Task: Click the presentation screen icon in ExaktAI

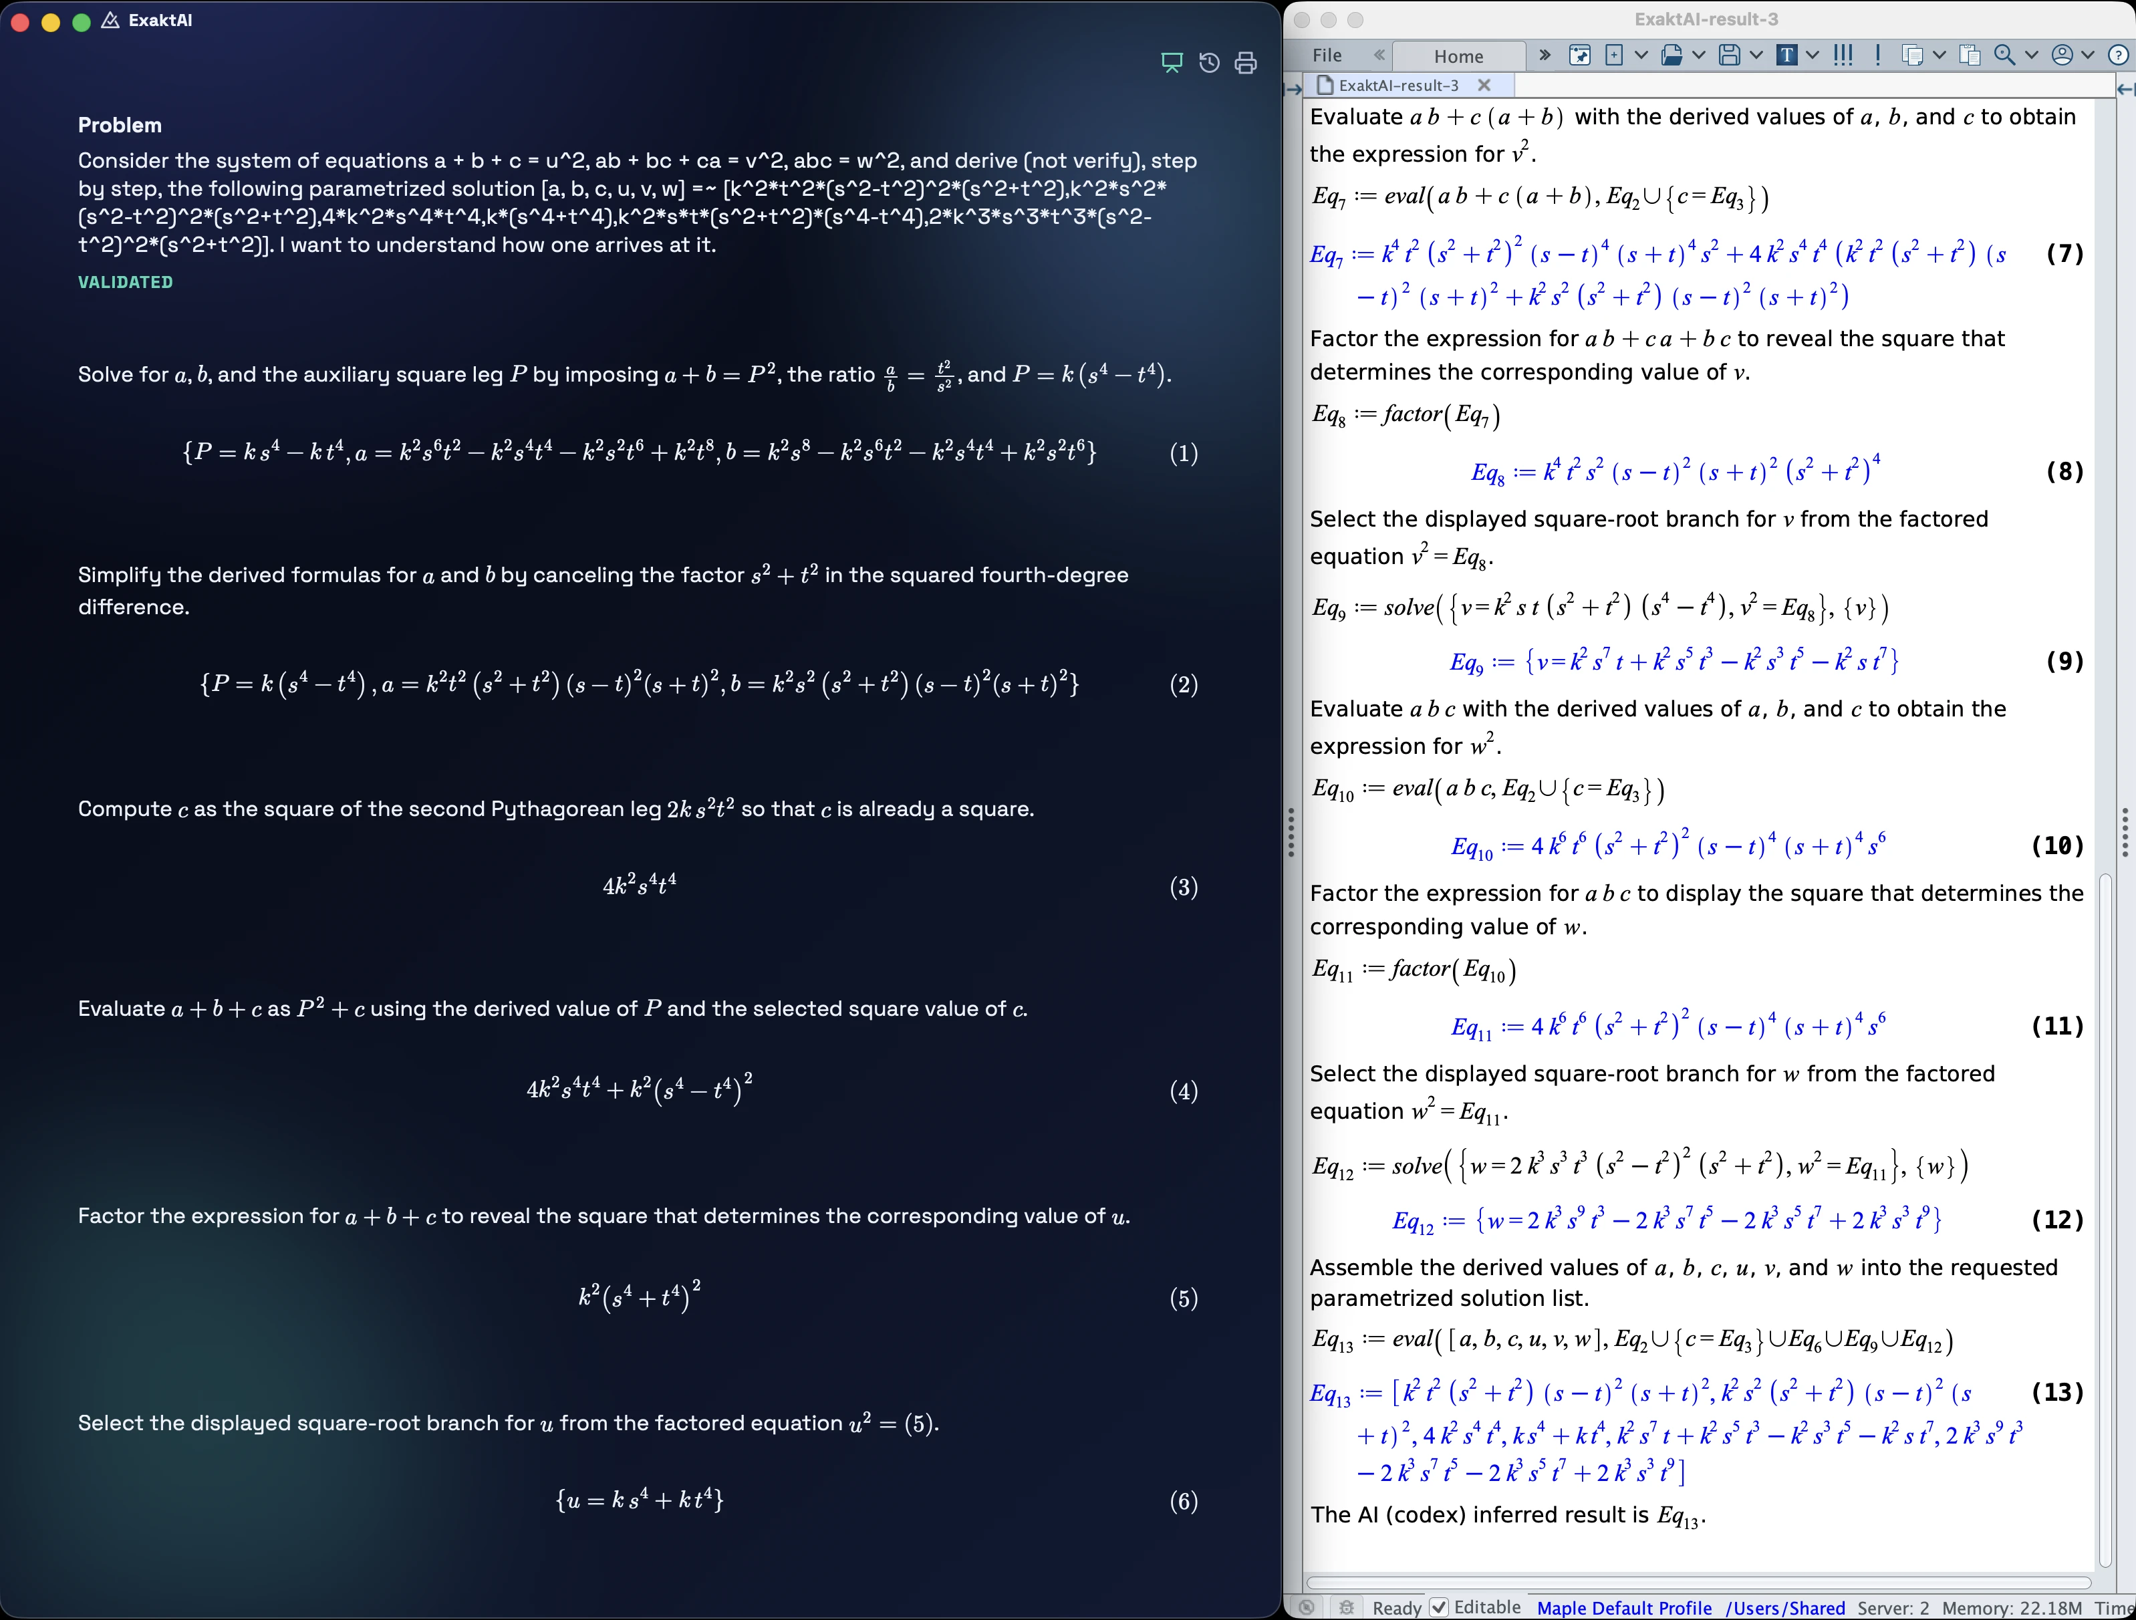Action: click(1172, 63)
